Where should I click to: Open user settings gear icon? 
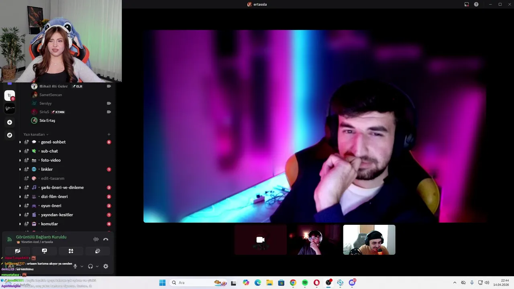pyautogui.click(x=106, y=266)
